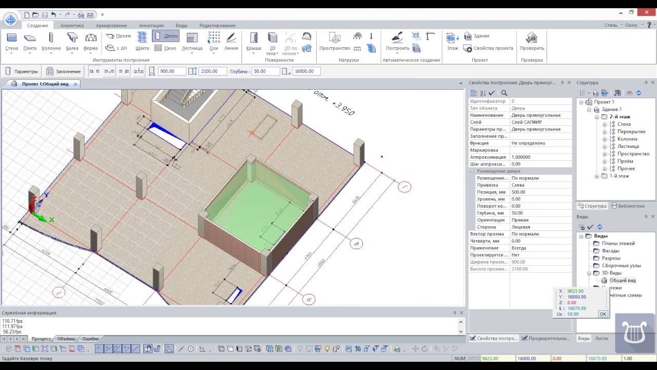The width and height of the screenshot is (657, 370).
Task: Open the Редактирование ribbon tab
Action: pyautogui.click(x=218, y=26)
